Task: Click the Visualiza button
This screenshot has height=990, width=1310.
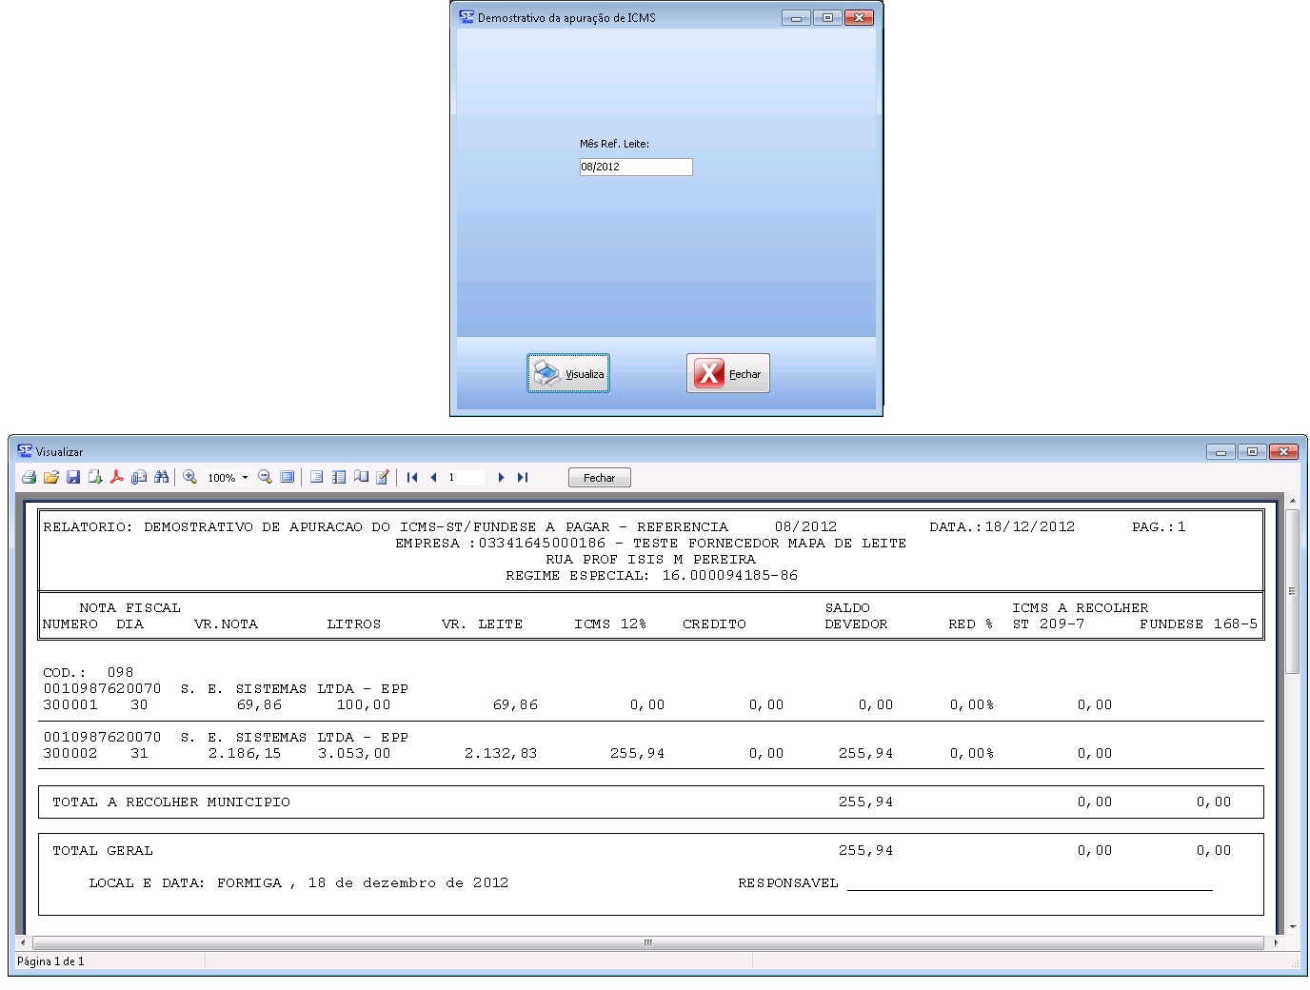Action: tap(568, 373)
